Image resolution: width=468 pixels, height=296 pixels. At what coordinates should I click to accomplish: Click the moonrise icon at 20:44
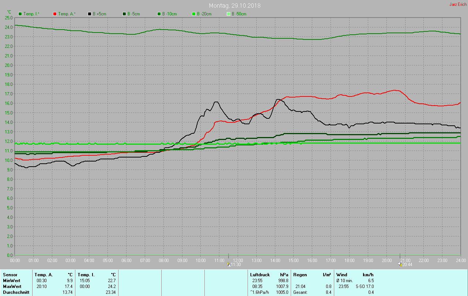point(400,264)
